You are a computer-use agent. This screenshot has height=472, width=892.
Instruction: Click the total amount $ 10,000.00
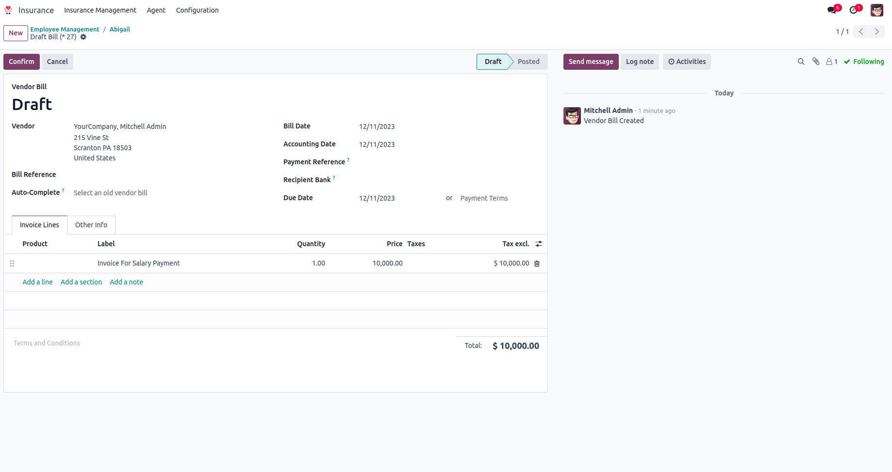(x=515, y=346)
